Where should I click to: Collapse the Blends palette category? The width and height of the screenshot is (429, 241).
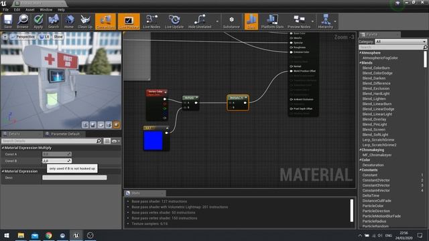pos(361,63)
